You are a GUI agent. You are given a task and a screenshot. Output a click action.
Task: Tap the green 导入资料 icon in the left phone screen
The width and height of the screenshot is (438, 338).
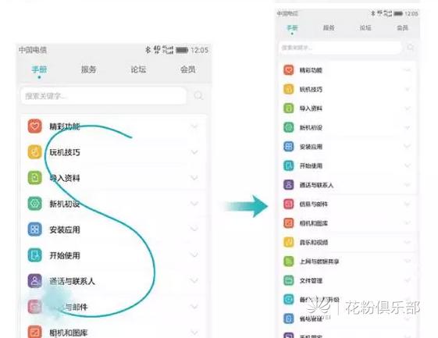[x=34, y=178]
